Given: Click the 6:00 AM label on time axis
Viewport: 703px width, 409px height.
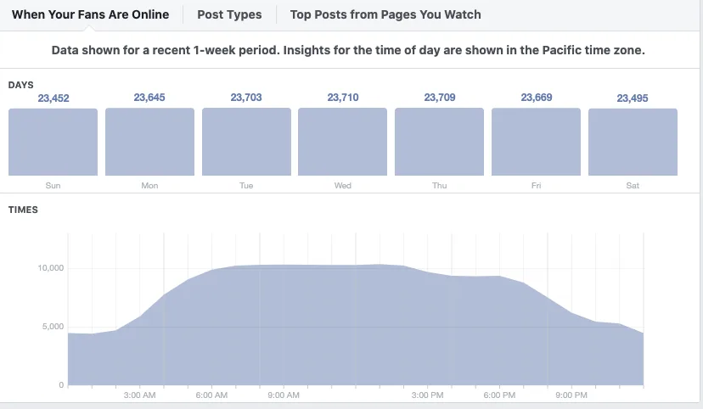Looking at the screenshot, I should point(211,395).
